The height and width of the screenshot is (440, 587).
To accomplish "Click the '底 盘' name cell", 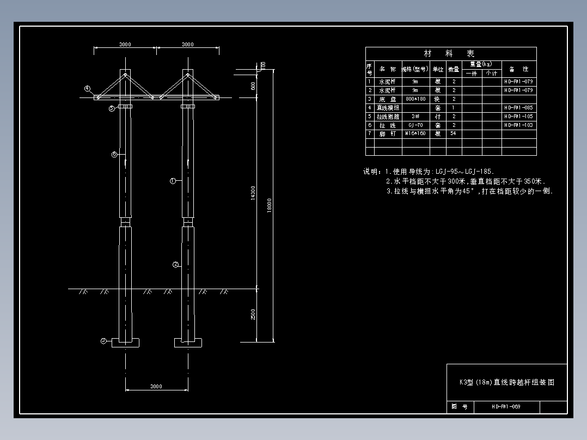I will (x=388, y=99).
